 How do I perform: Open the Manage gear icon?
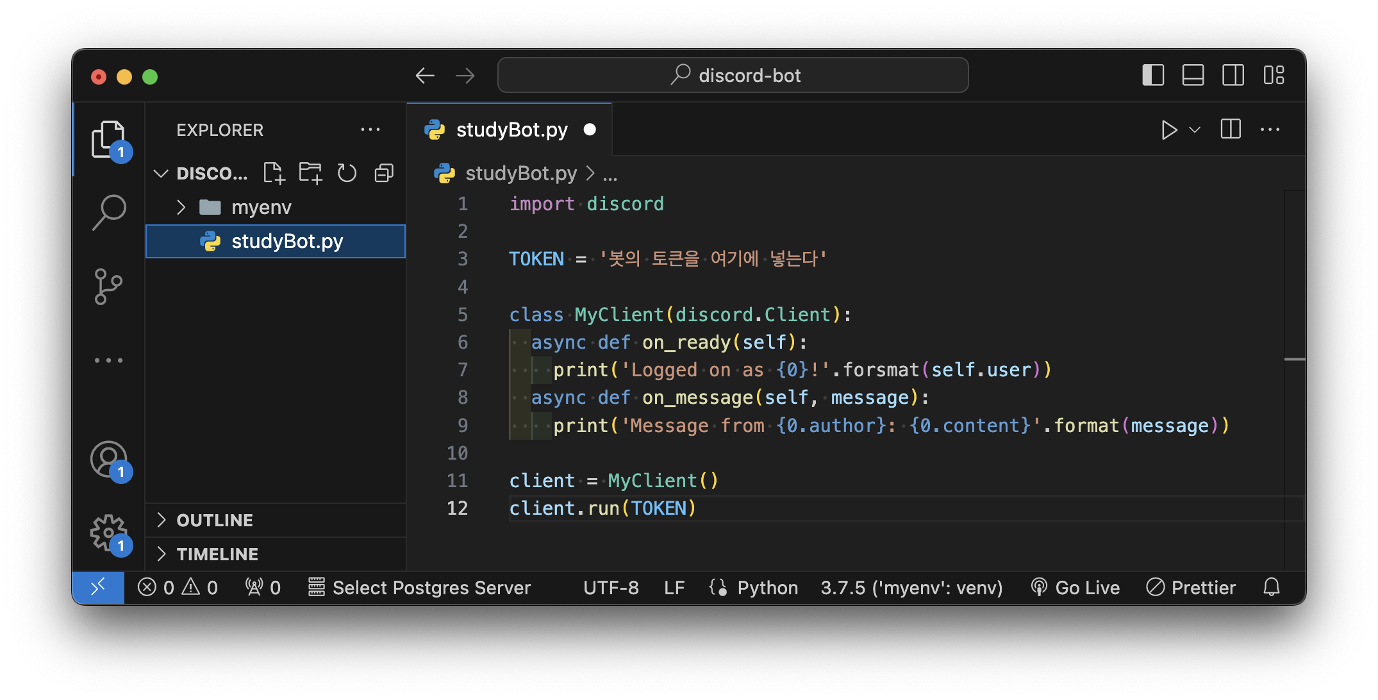point(108,533)
